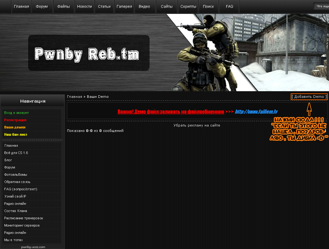The image size is (329, 249).
Task: Open the Галерея top menu item
Action: coord(124,7)
